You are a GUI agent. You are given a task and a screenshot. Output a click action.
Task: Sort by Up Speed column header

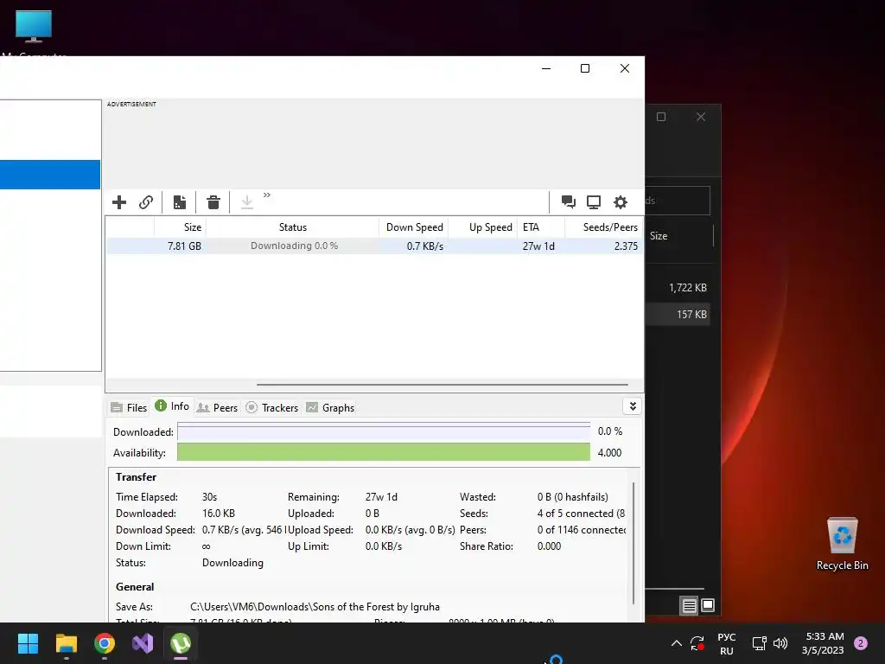click(483, 227)
